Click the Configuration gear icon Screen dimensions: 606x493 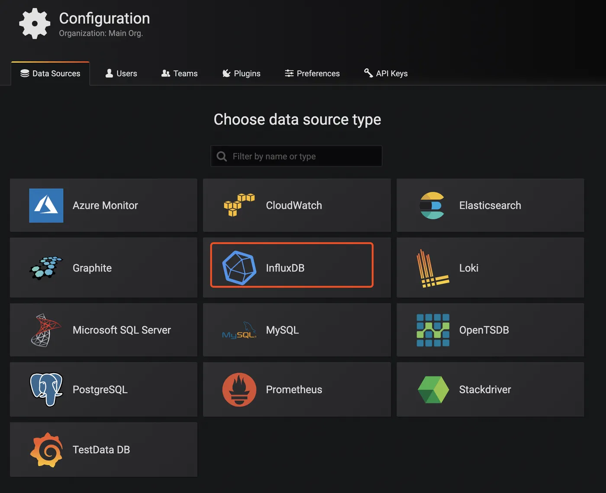35,23
